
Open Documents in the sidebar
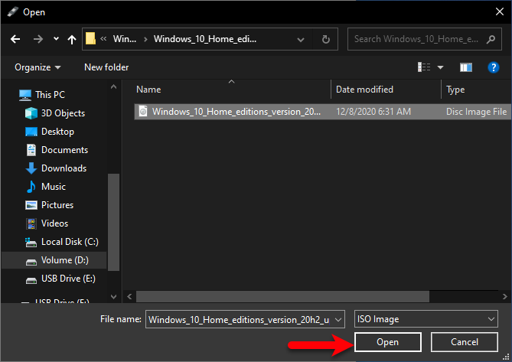click(64, 150)
